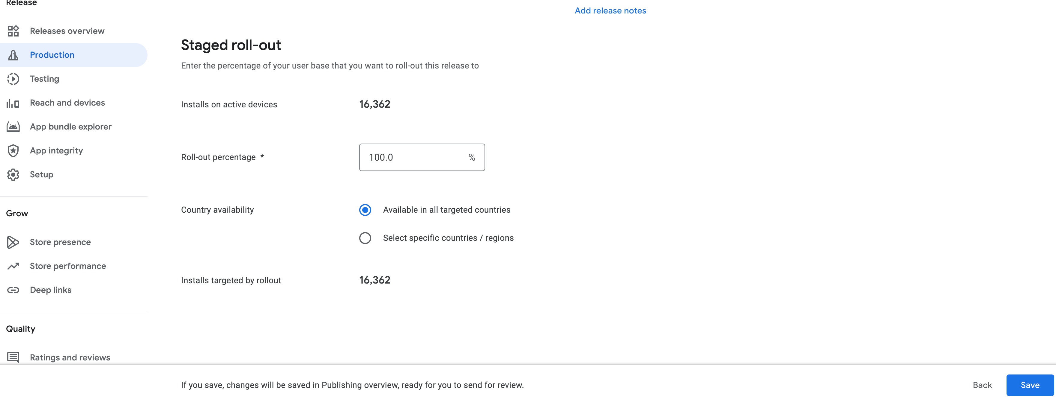Click the App integrity shield icon

pyautogui.click(x=13, y=151)
